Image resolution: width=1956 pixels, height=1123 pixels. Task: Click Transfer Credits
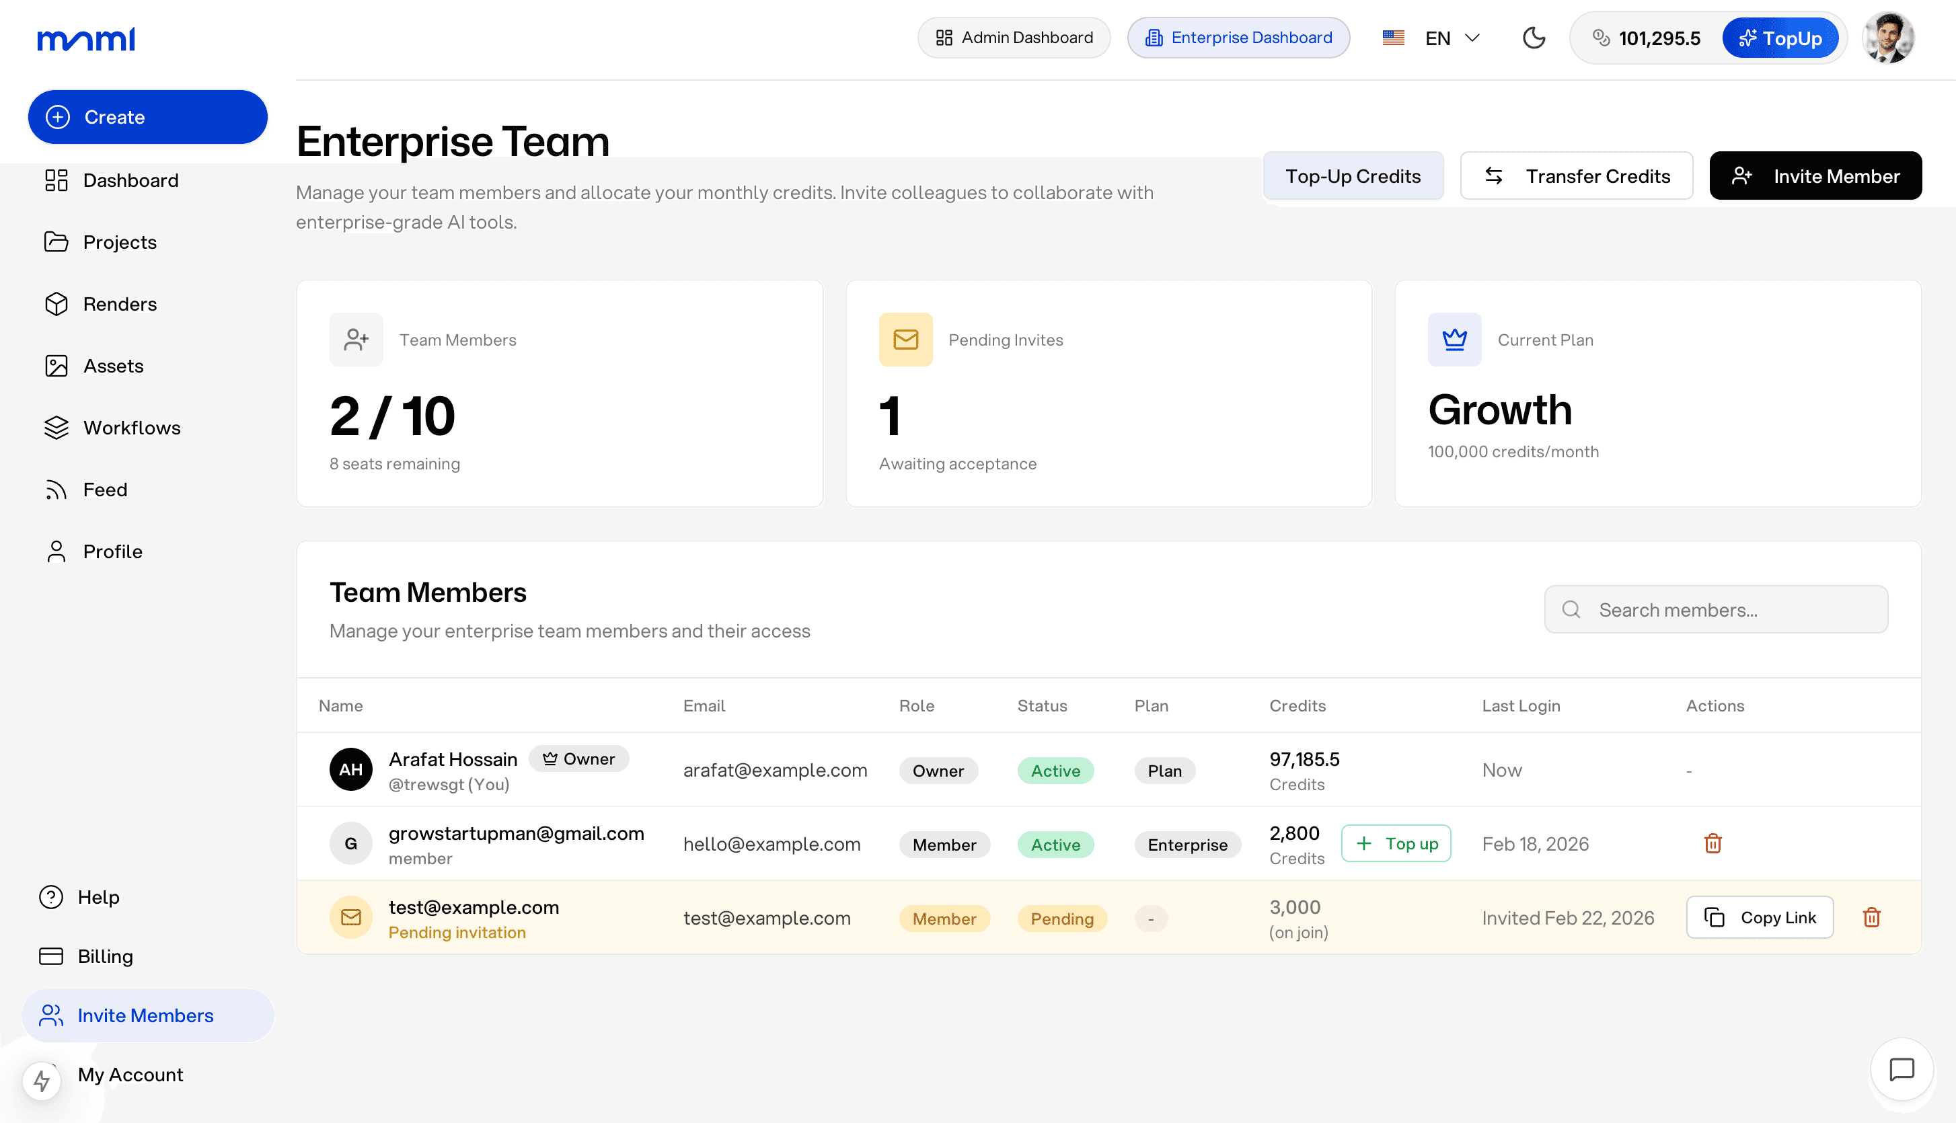point(1576,175)
